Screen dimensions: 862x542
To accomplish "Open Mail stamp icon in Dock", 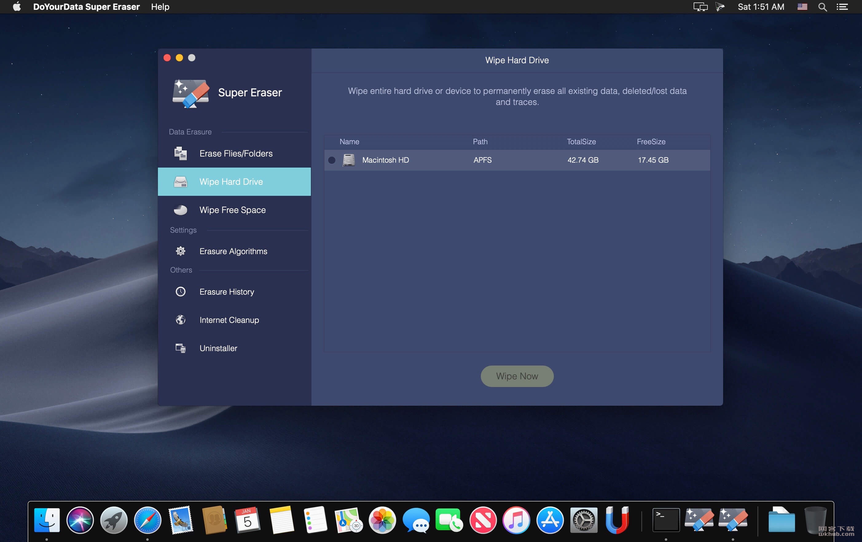I will tap(181, 520).
